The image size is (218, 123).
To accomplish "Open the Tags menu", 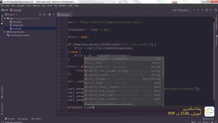I will 76,5.
